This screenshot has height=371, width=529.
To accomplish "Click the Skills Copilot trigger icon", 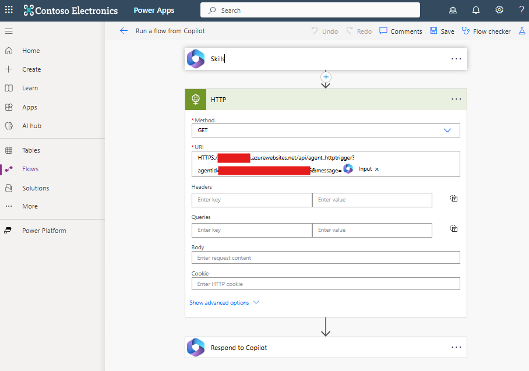I will click(196, 59).
